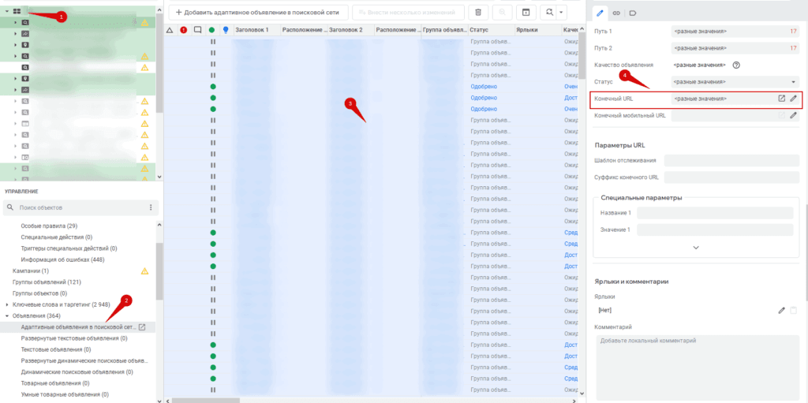Switch to the chain link tab
Image resolution: width=808 pixels, height=403 pixels.
[615, 13]
